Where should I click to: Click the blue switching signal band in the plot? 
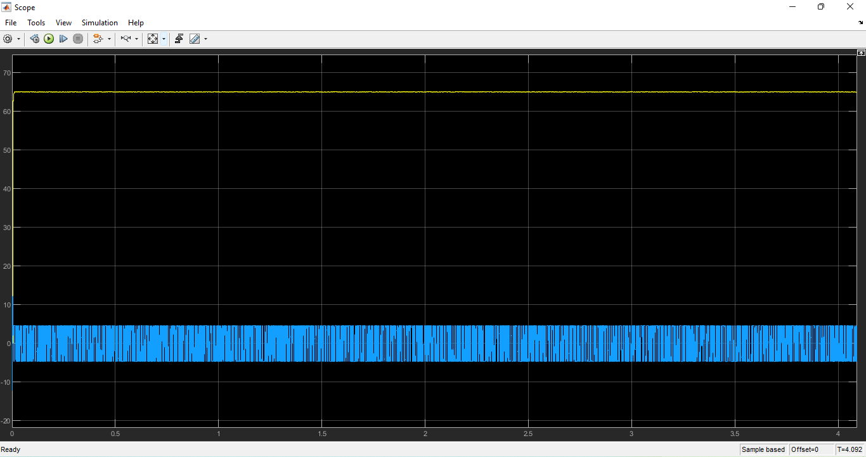click(434, 344)
